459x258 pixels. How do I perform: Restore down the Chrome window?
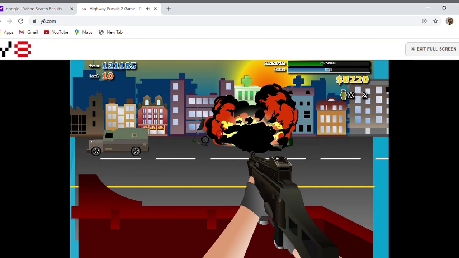(444, 8)
